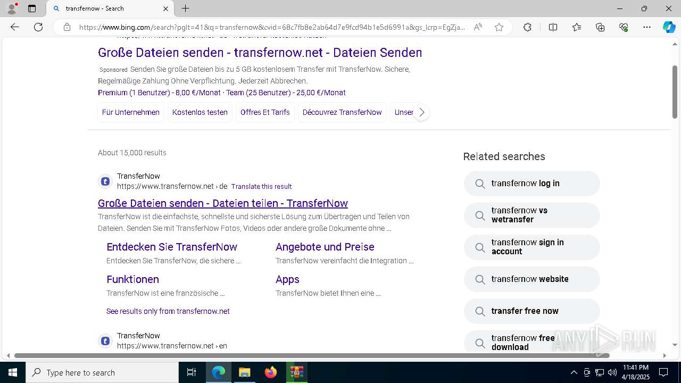This screenshot has height=383, width=681.
Task: Open Entdecken Sie TransferNow sublink
Action: tap(172, 247)
